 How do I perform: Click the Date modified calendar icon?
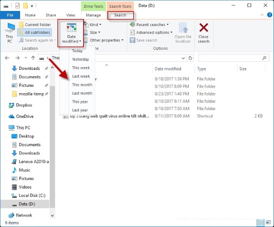[x=72, y=28]
